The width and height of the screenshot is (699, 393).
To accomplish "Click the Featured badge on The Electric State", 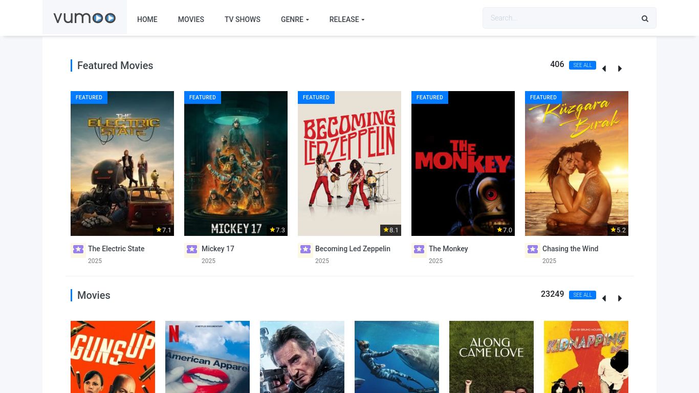I will [89, 97].
